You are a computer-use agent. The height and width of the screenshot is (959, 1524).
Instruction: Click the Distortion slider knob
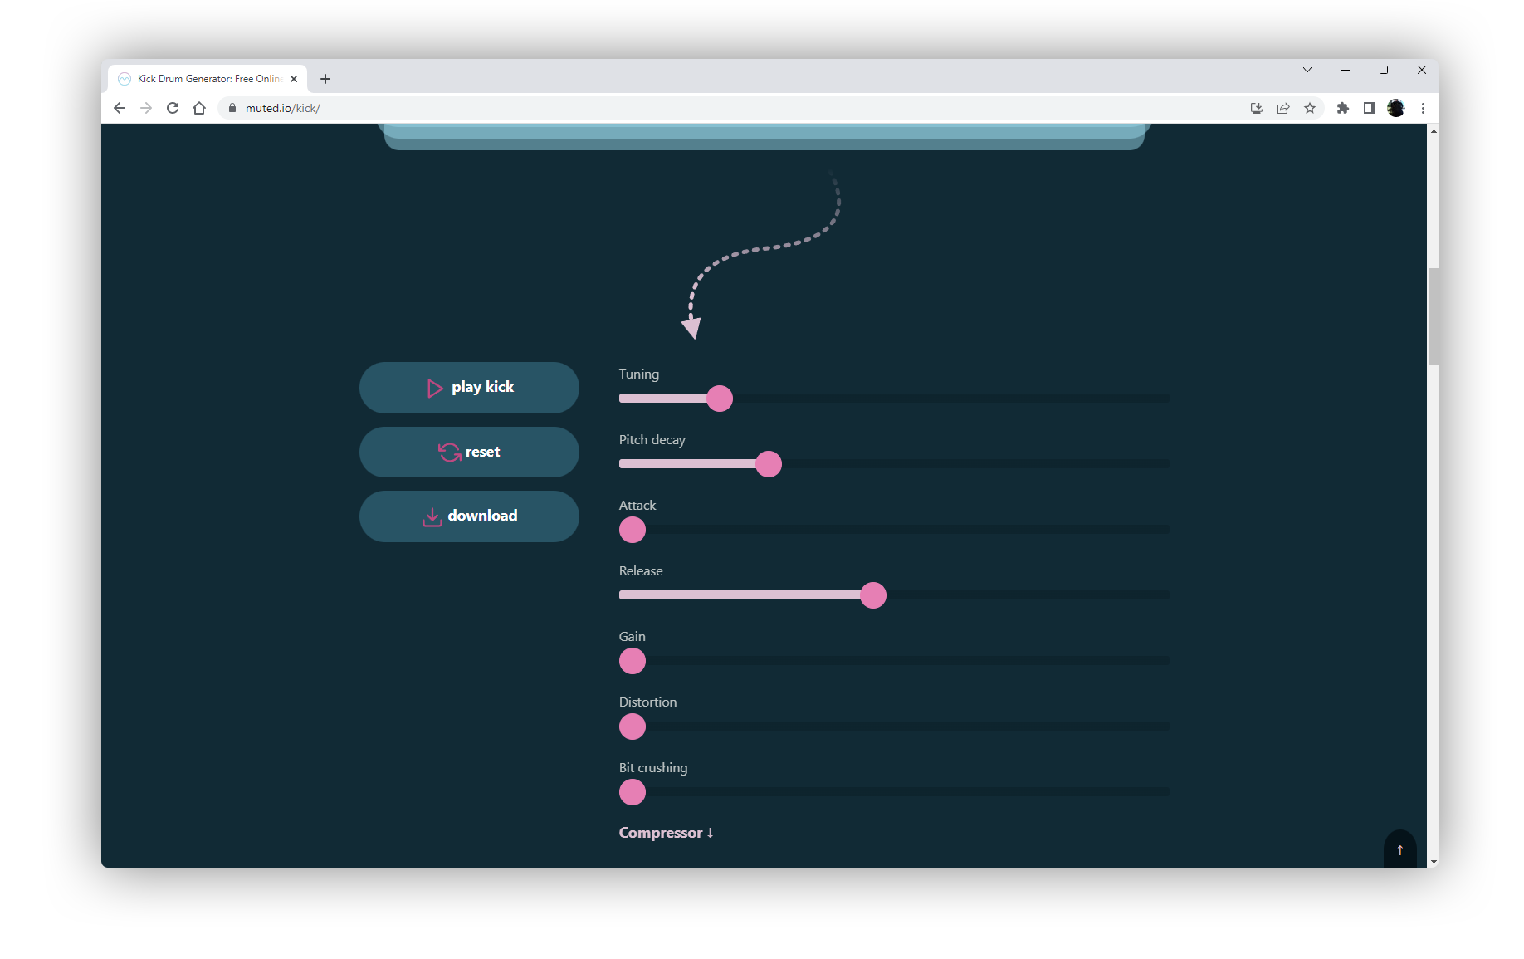coord(633,727)
